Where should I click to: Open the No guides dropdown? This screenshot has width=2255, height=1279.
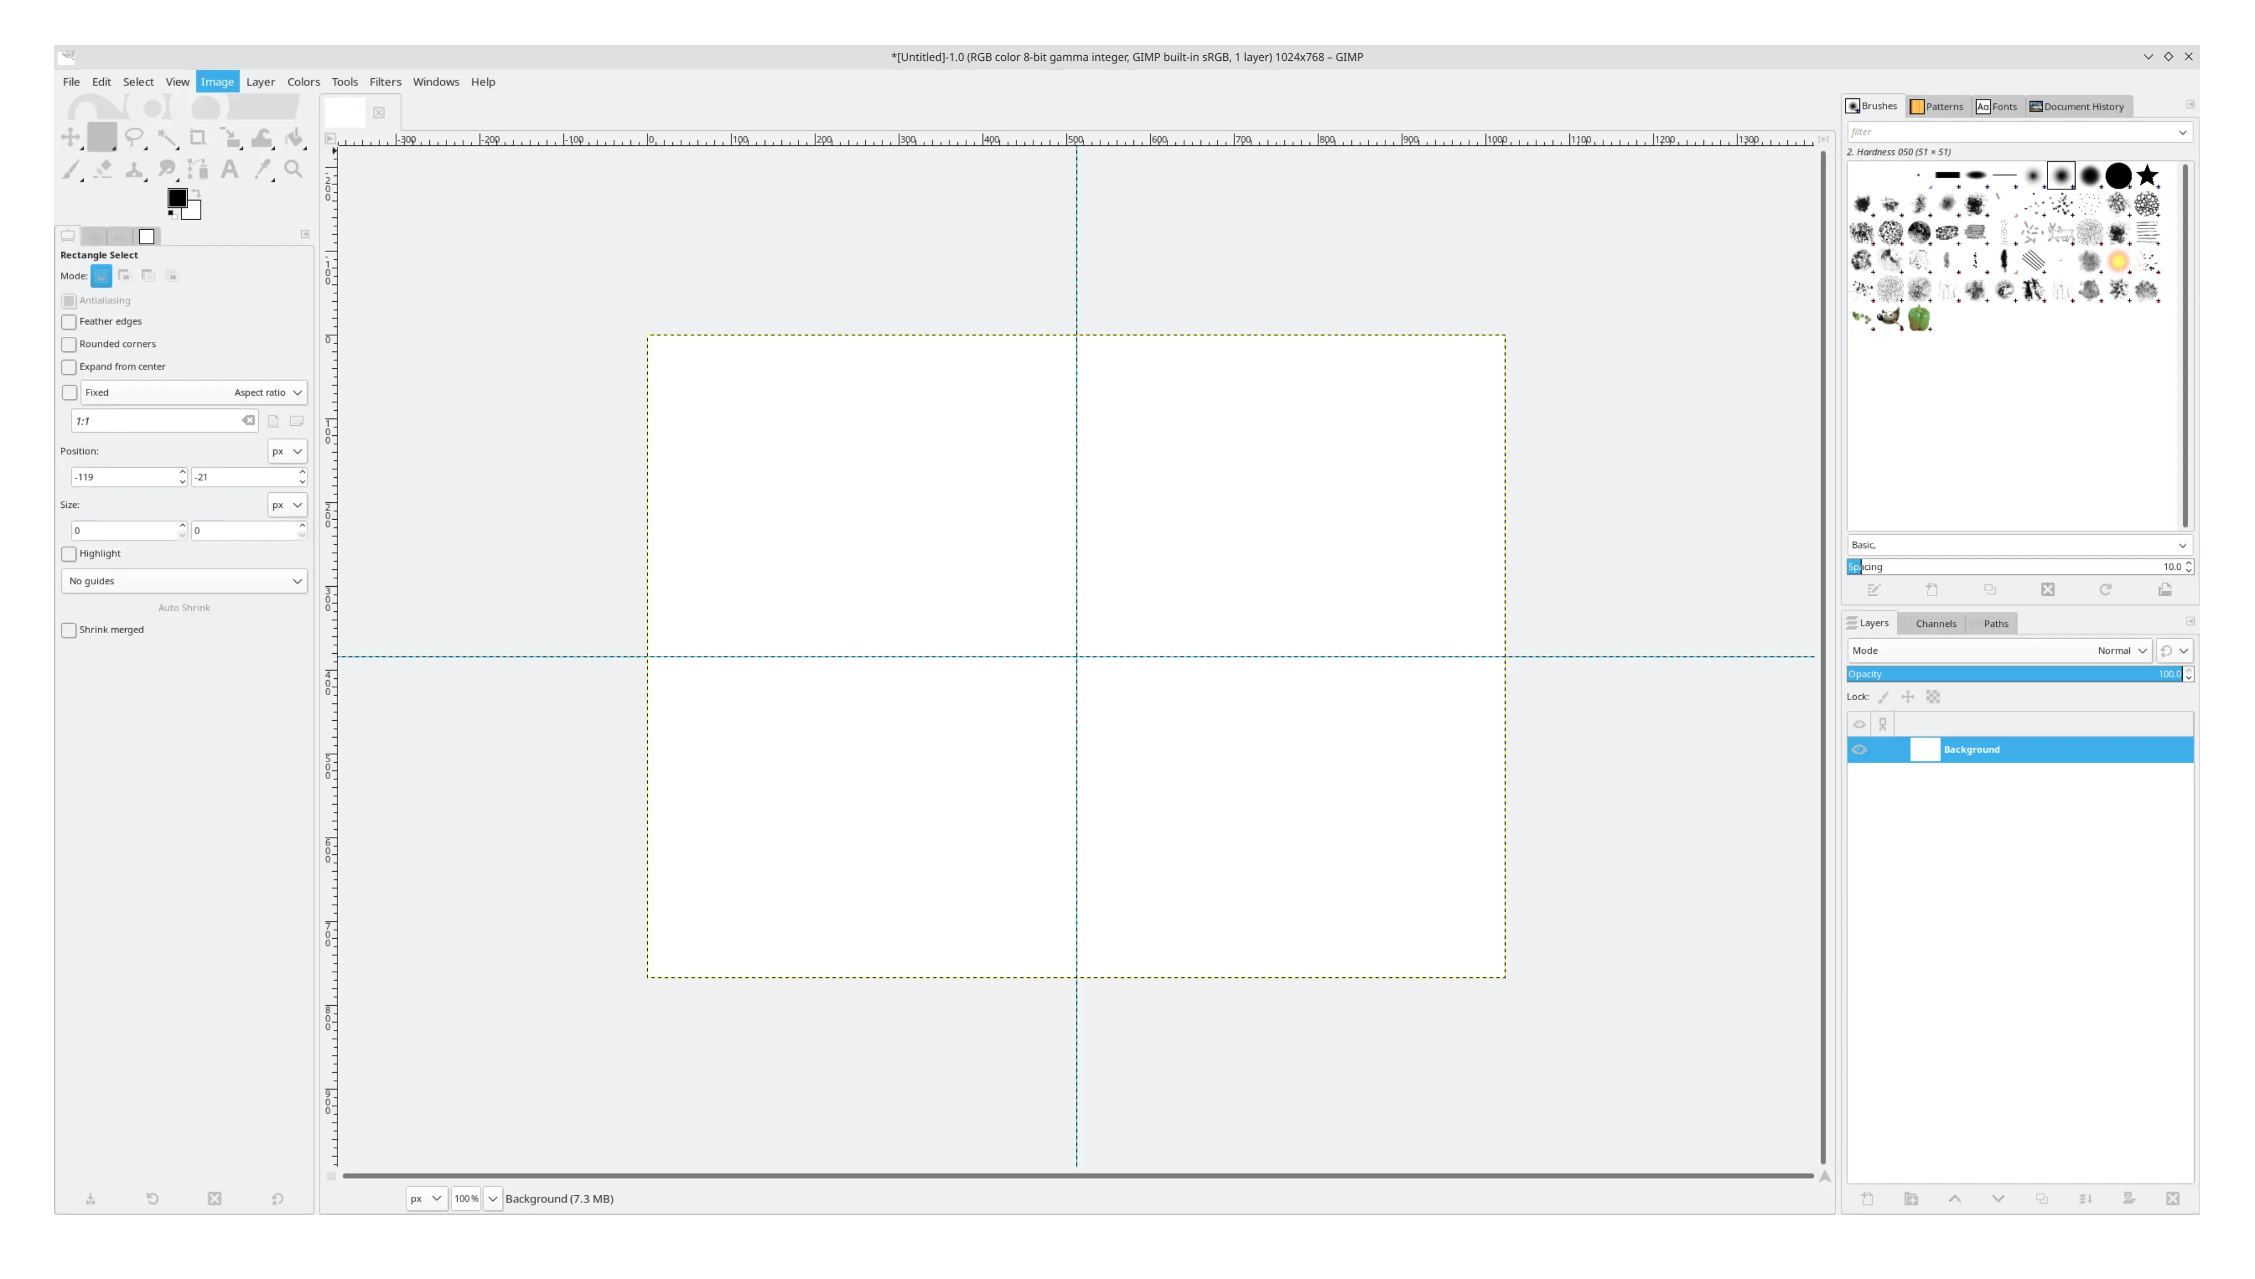coord(184,581)
